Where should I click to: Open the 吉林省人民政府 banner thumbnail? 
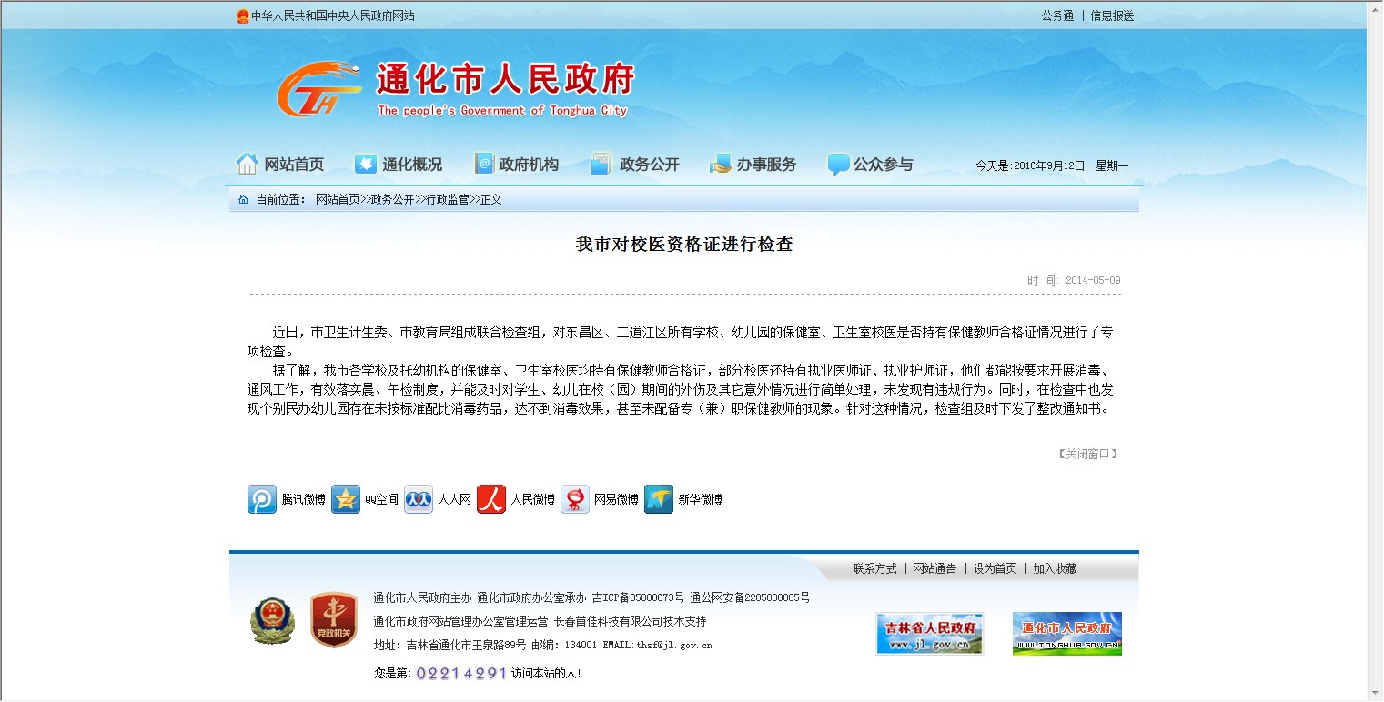(x=929, y=633)
